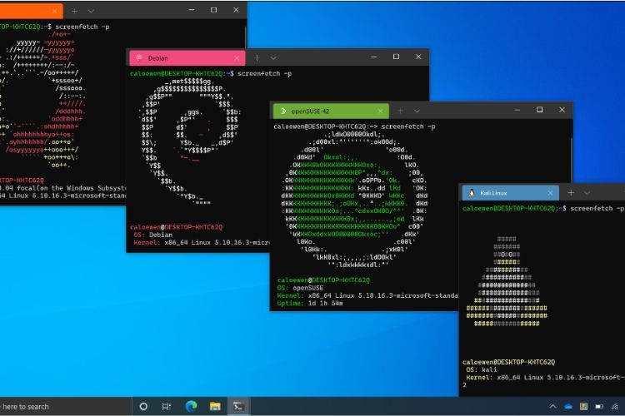Click the Kali Linux penguin icon on tab
Image resolution: width=625 pixels, height=416 pixels.
point(472,193)
